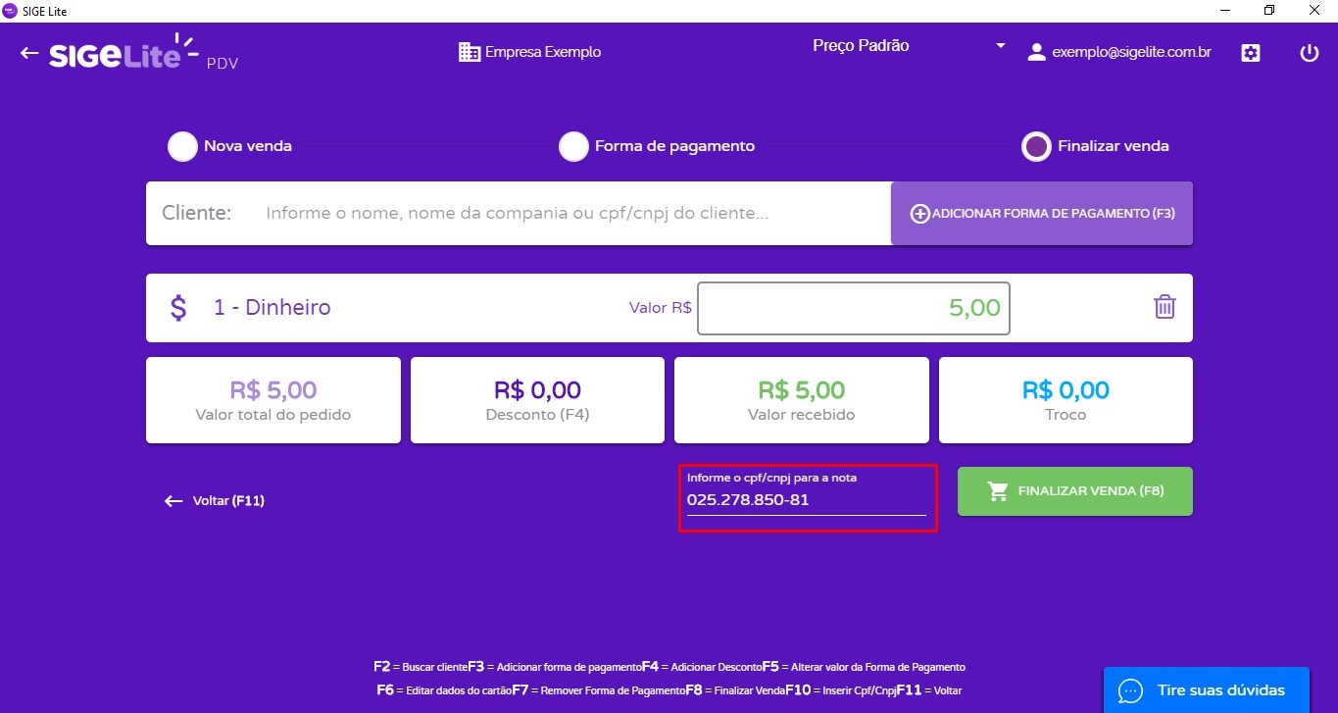Open the Empresa Exemplo company icon
This screenshot has height=713, width=1338.
[x=469, y=51]
